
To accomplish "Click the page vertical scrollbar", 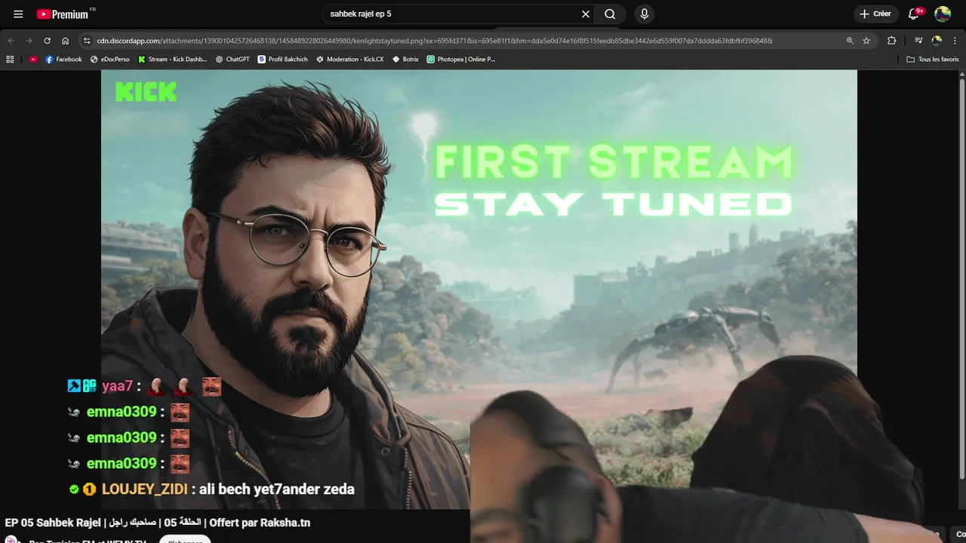I will (x=961, y=279).
